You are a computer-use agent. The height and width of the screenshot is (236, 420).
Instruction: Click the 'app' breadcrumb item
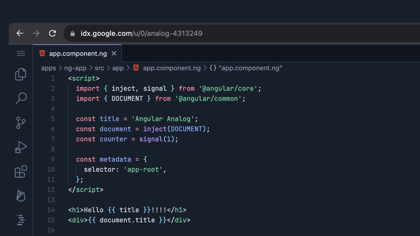[x=118, y=68]
